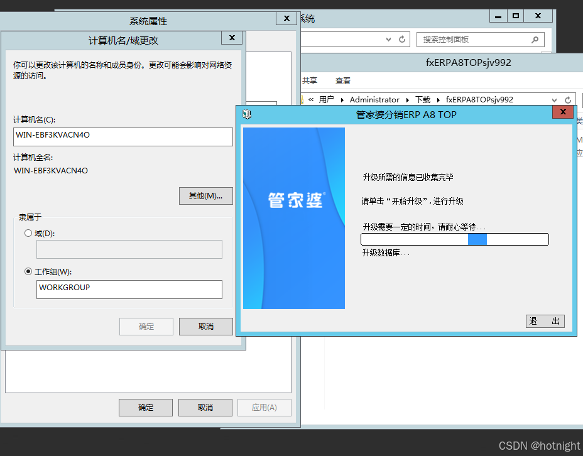Click the 退出 button on the ERP upgrade dialog

tap(545, 321)
